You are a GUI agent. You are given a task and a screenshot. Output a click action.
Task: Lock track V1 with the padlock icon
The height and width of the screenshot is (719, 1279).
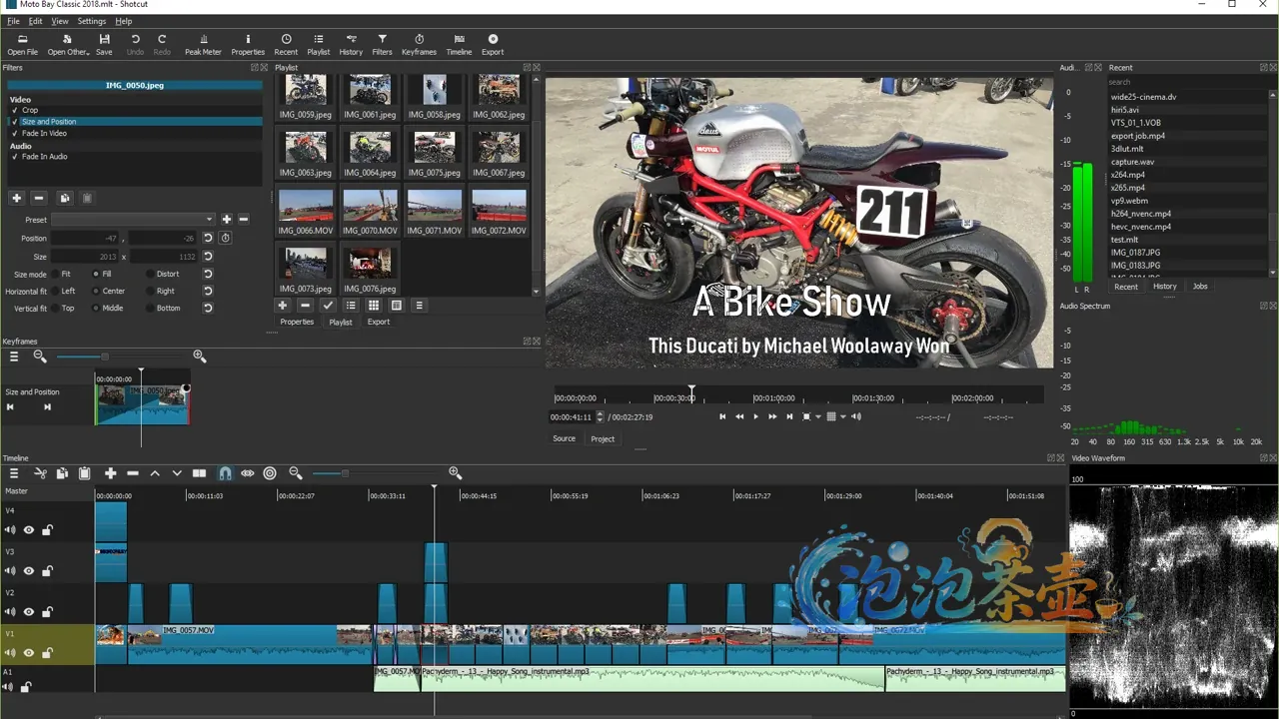(x=47, y=653)
